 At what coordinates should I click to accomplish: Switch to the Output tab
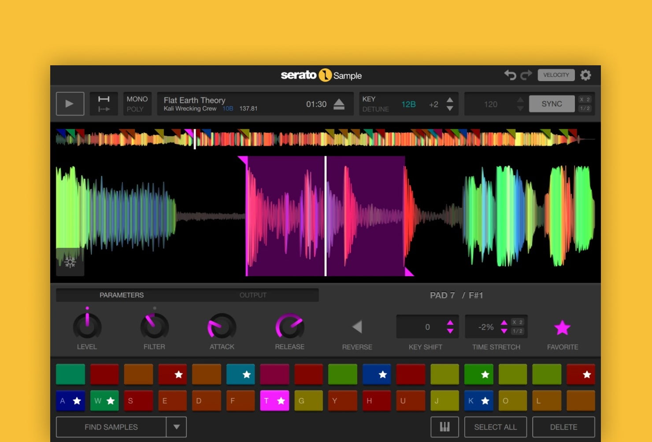pyautogui.click(x=253, y=295)
